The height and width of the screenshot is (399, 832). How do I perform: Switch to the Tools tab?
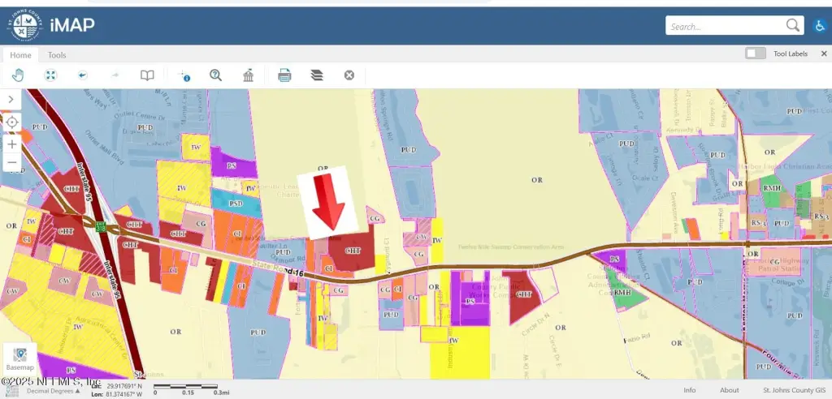point(57,55)
